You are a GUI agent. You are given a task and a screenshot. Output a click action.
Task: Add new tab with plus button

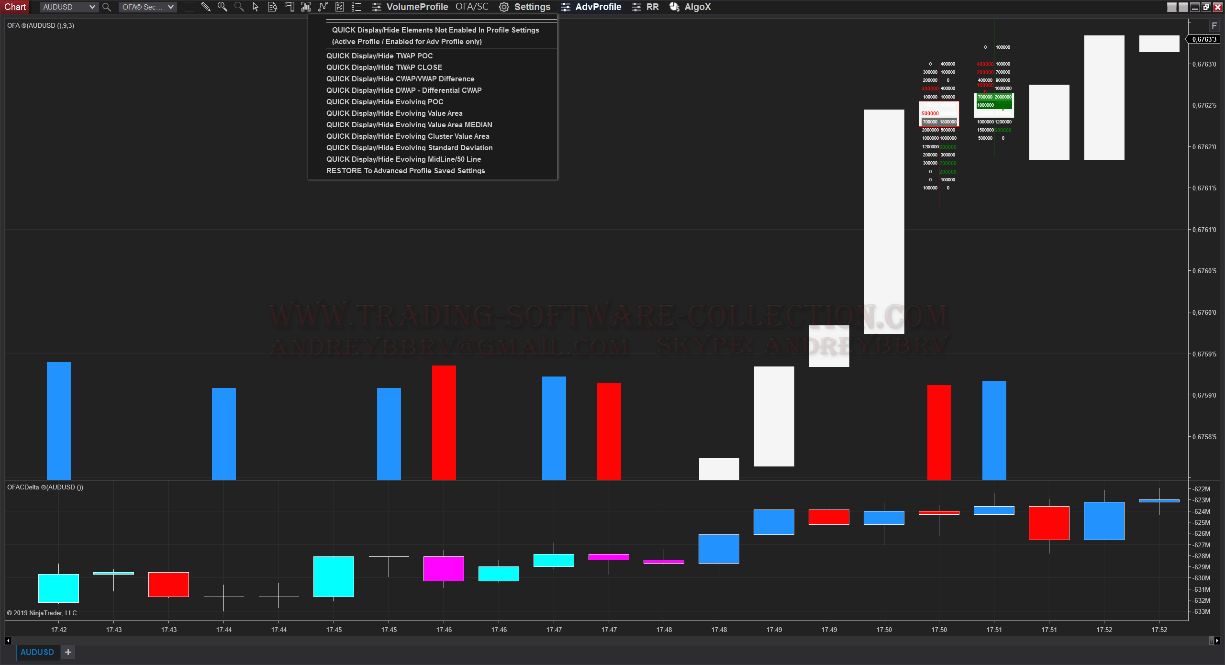tap(68, 652)
